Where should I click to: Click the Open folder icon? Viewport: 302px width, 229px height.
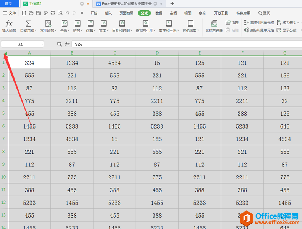[31, 13]
